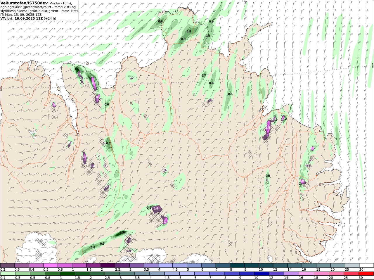
Task: Select the lavender top-row swatch above label 4.5
Action: coord(180,265)
